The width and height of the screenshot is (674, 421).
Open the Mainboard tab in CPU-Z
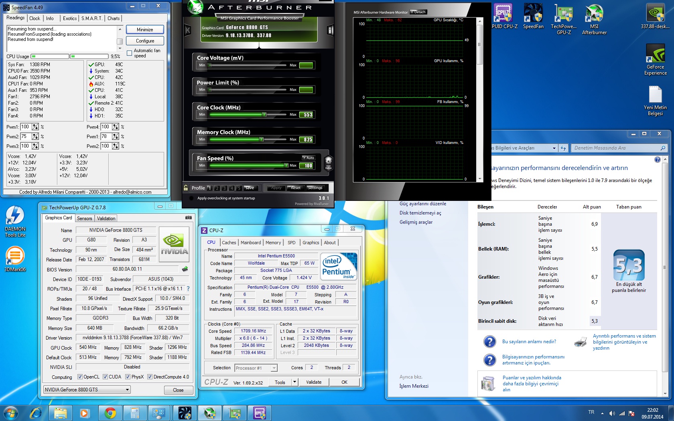click(250, 243)
